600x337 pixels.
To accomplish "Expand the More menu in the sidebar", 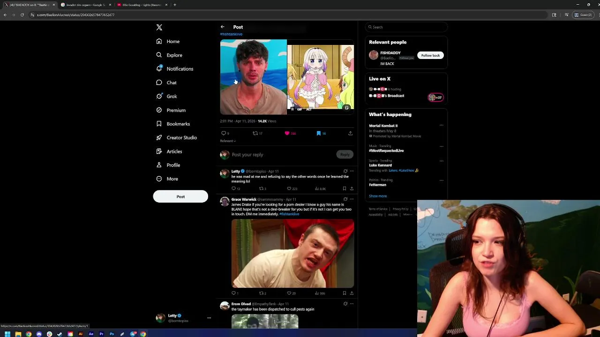I will (x=167, y=179).
